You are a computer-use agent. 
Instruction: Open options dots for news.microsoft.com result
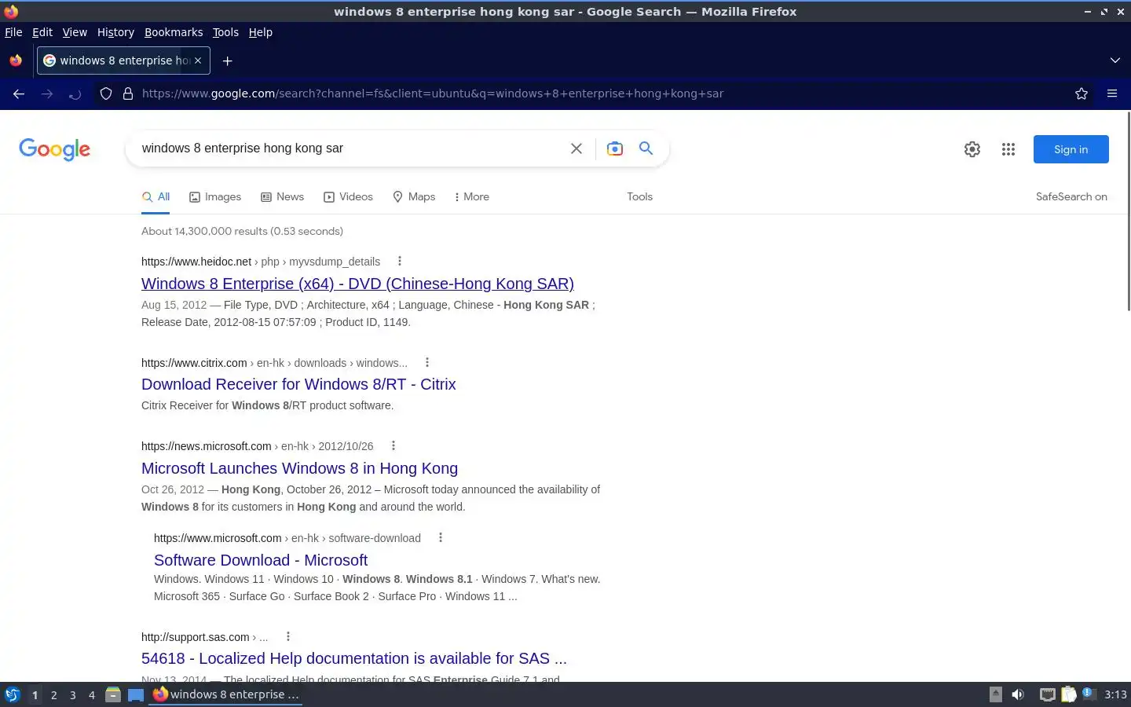click(393, 445)
